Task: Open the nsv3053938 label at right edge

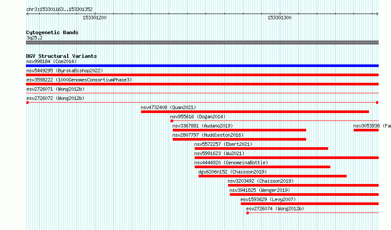Action: pos(372,126)
